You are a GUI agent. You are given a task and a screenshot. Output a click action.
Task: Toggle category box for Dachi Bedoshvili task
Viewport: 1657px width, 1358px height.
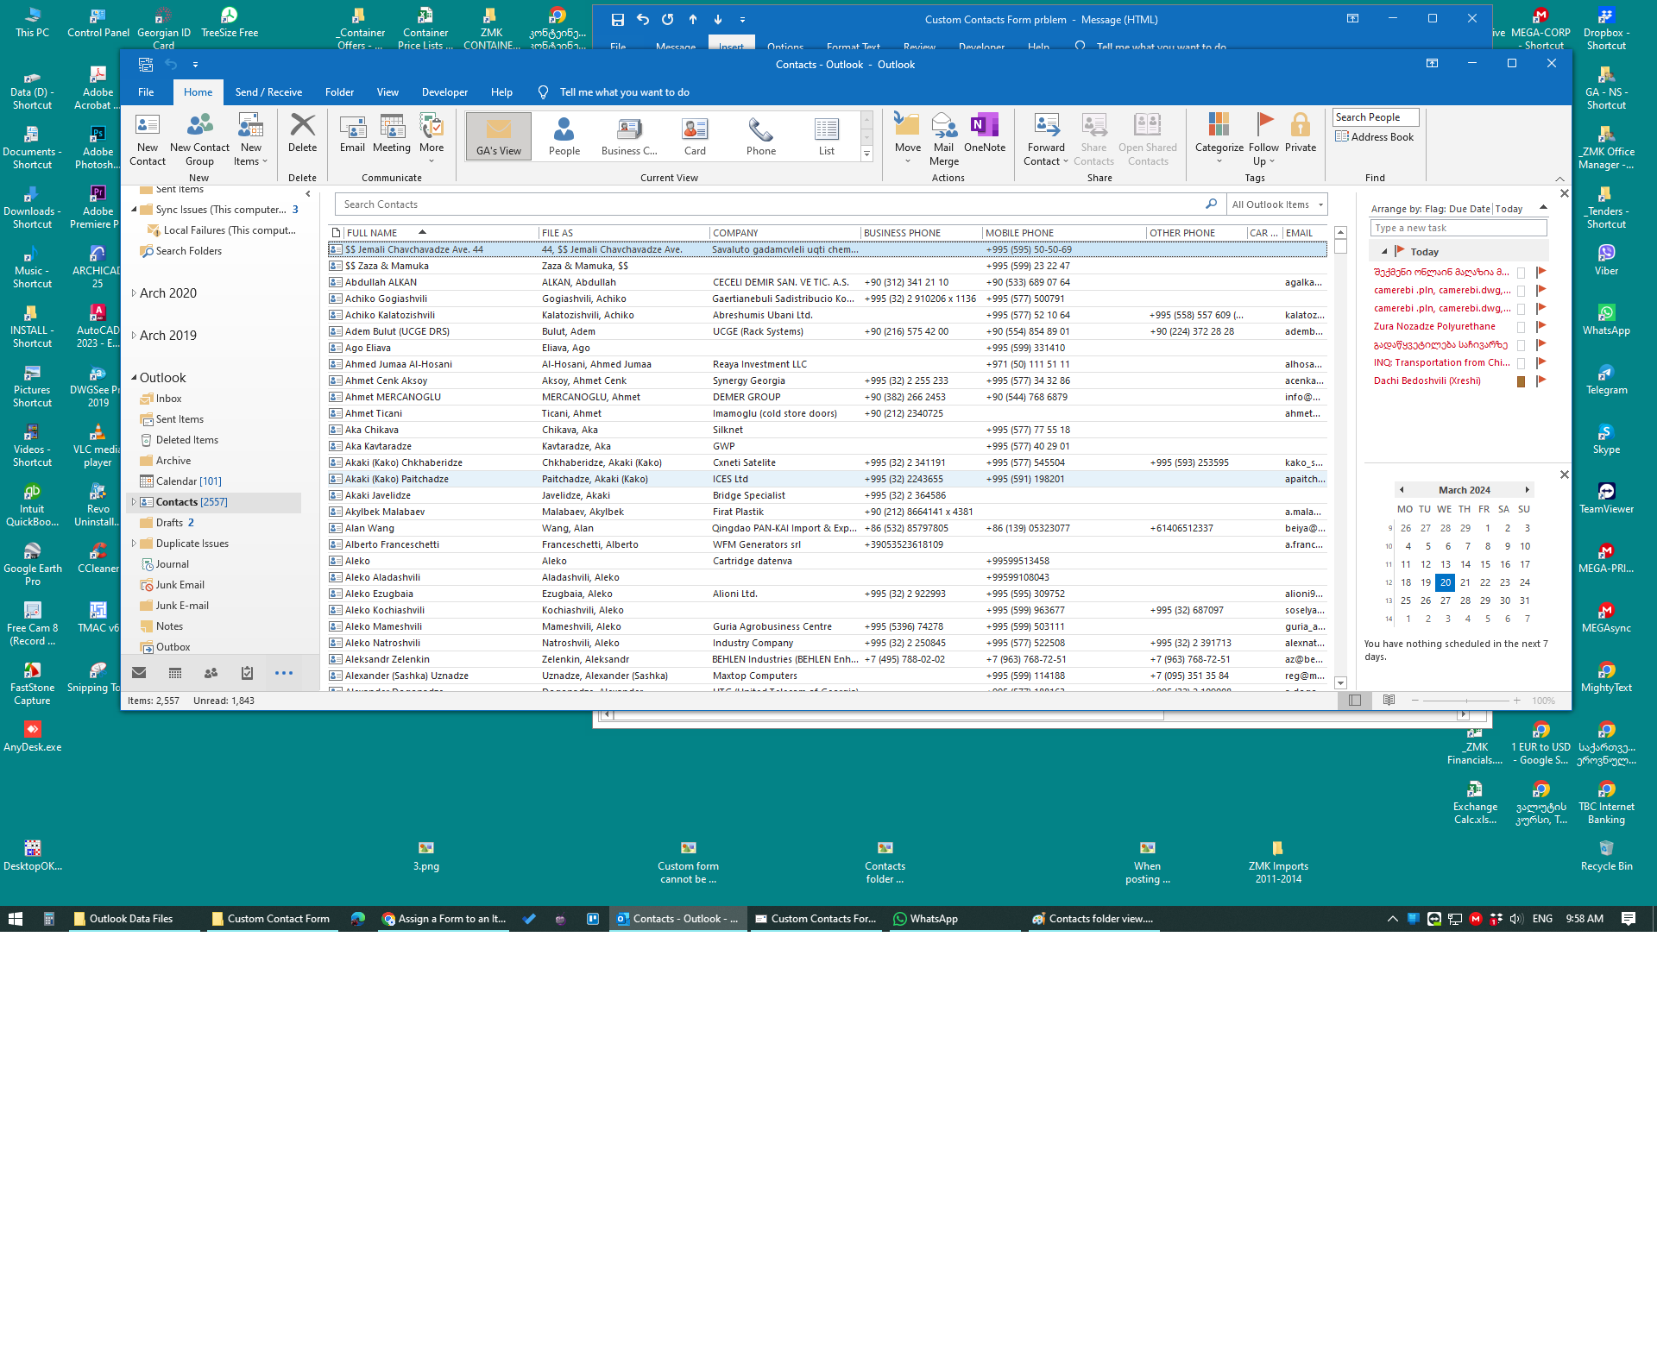(x=1521, y=381)
